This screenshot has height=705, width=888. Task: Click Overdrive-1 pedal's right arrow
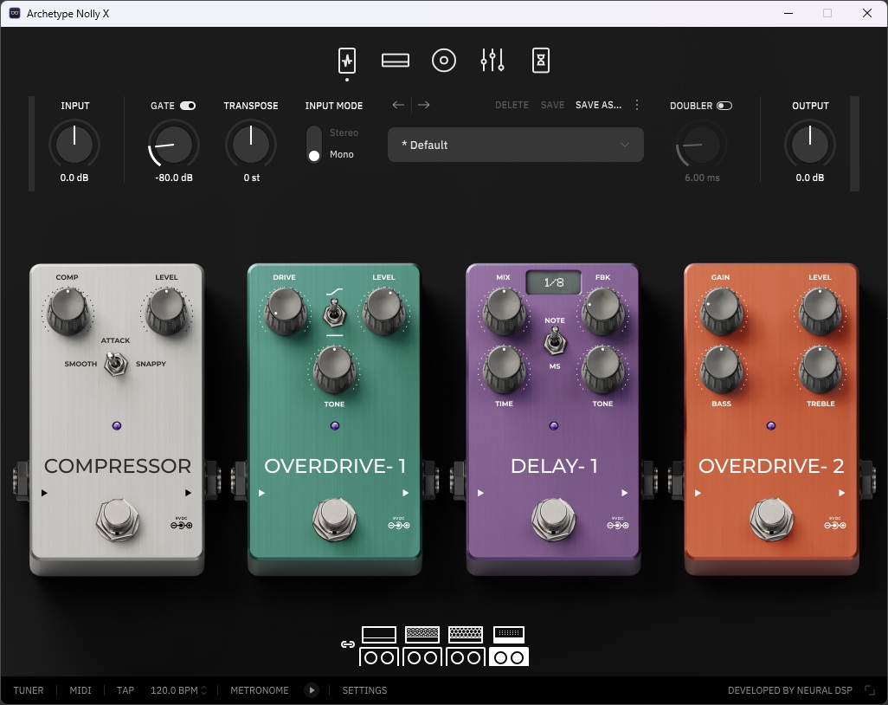pyautogui.click(x=406, y=493)
